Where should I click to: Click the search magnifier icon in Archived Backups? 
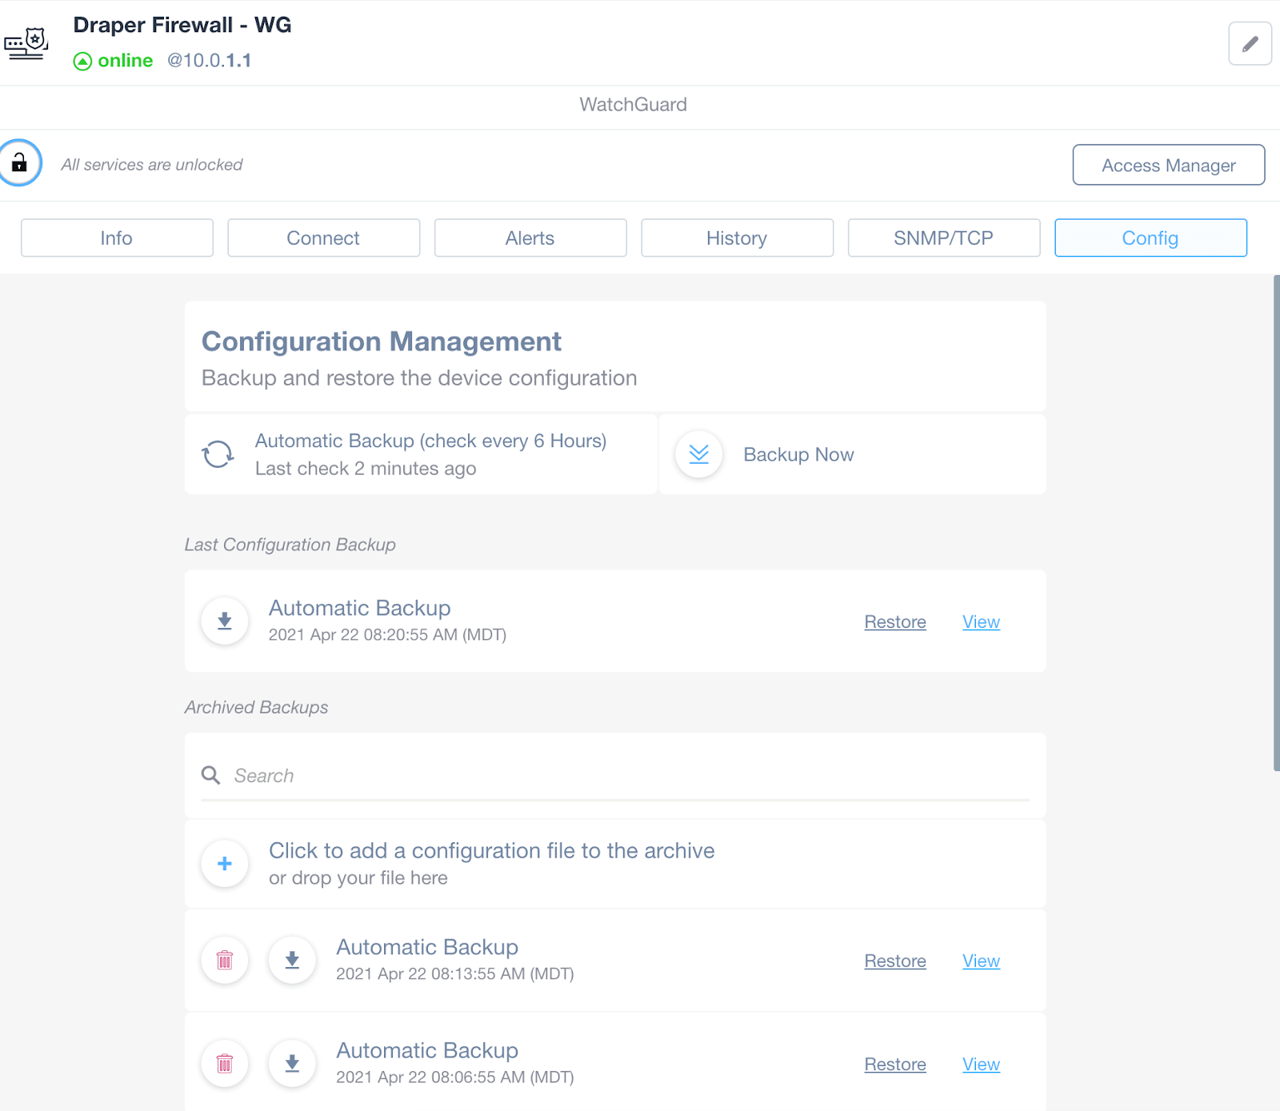pos(211,775)
